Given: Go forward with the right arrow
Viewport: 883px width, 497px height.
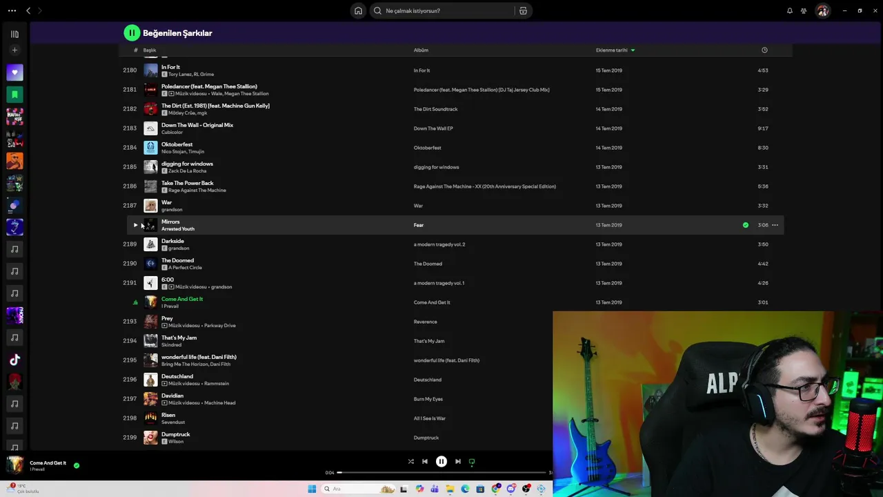Looking at the screenshot, I should 40,10.
